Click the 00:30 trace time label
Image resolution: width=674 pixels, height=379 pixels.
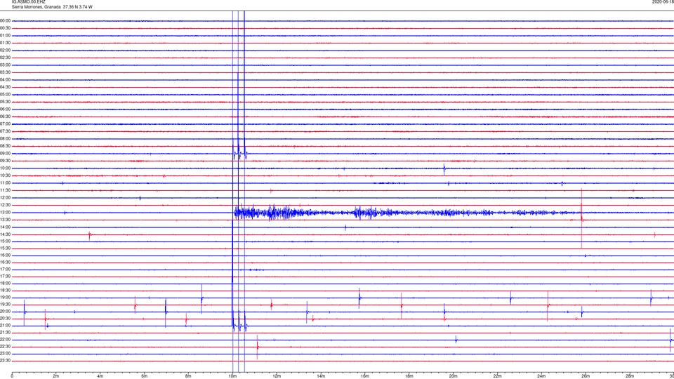[5, 28]
